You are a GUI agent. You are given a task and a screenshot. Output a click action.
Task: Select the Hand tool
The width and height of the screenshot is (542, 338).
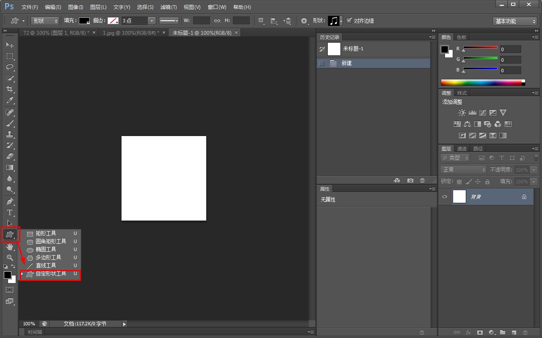click(10, 247)
